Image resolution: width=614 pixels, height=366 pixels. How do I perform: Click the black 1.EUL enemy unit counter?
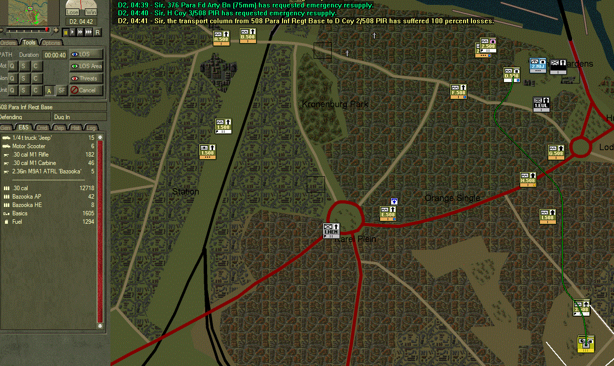point(542,104)
